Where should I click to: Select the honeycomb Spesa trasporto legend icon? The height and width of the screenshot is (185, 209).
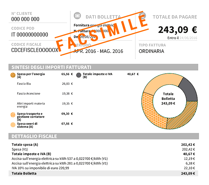(x=13, y=115)
